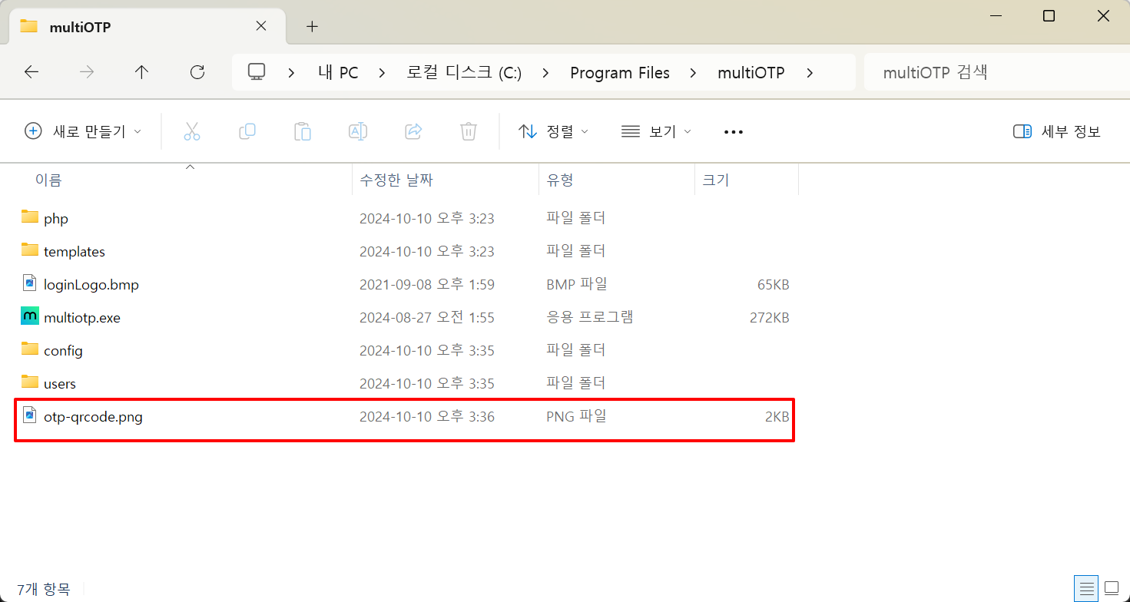Expand chevron after 내 PC breadcrumb

tap(382, 73)
